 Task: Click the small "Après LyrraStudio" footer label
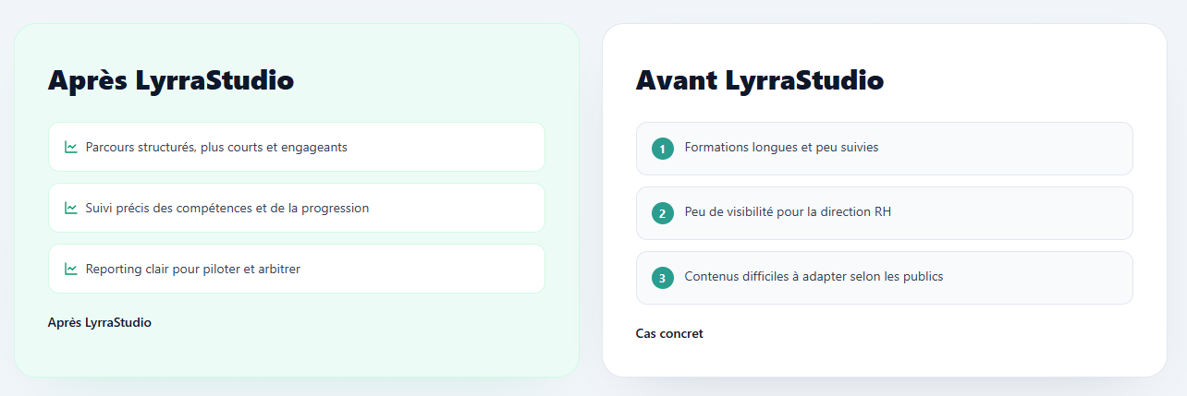click(100, 322)
